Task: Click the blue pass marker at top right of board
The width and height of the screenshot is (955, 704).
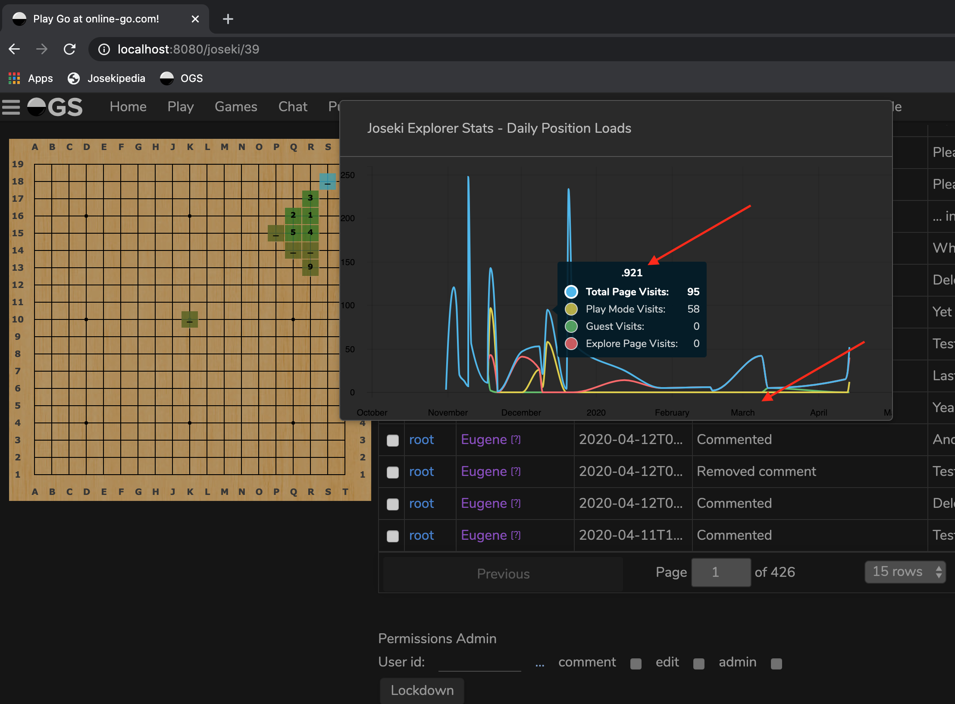Action: tap(328, 181)
